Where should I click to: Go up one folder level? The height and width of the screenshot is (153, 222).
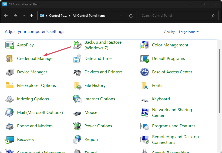pyautogui.click(x=32, y=16)
